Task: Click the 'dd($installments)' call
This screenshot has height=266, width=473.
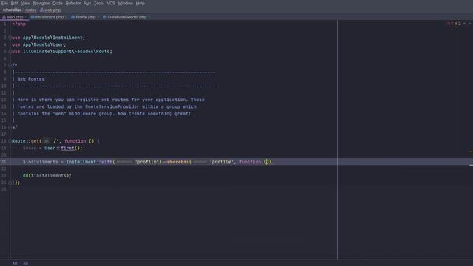Action: pos(47,176)
